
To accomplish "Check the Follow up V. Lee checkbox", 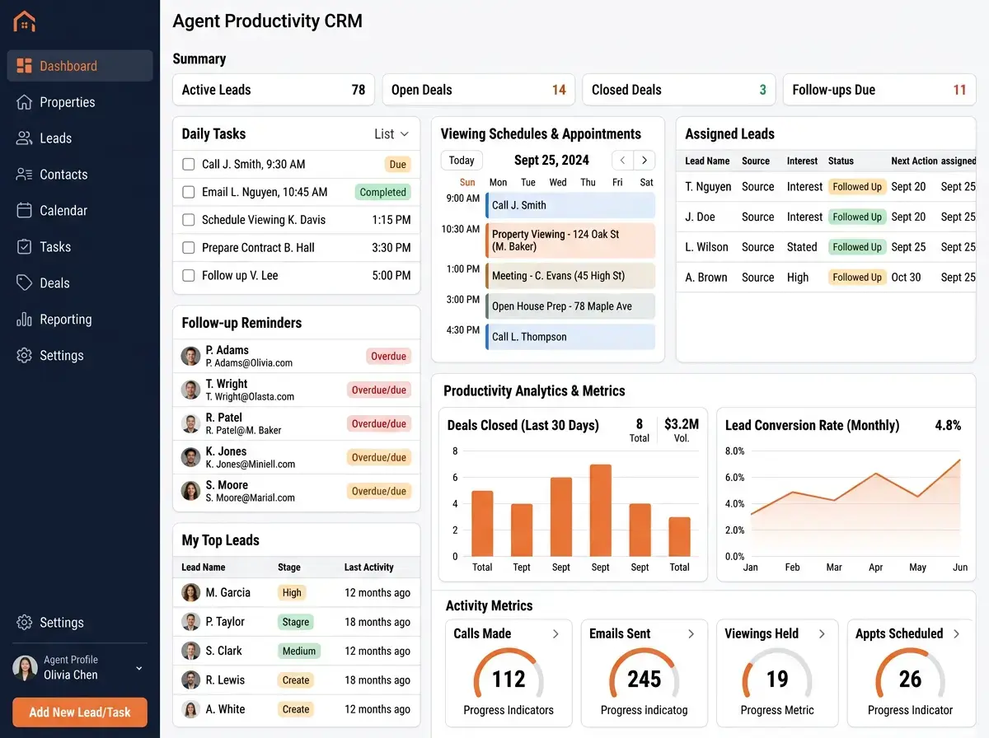I will pyautogui.click(x=188, y=276).
